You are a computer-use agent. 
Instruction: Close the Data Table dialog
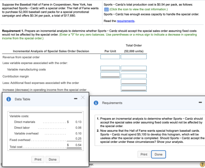click(83, 98)
